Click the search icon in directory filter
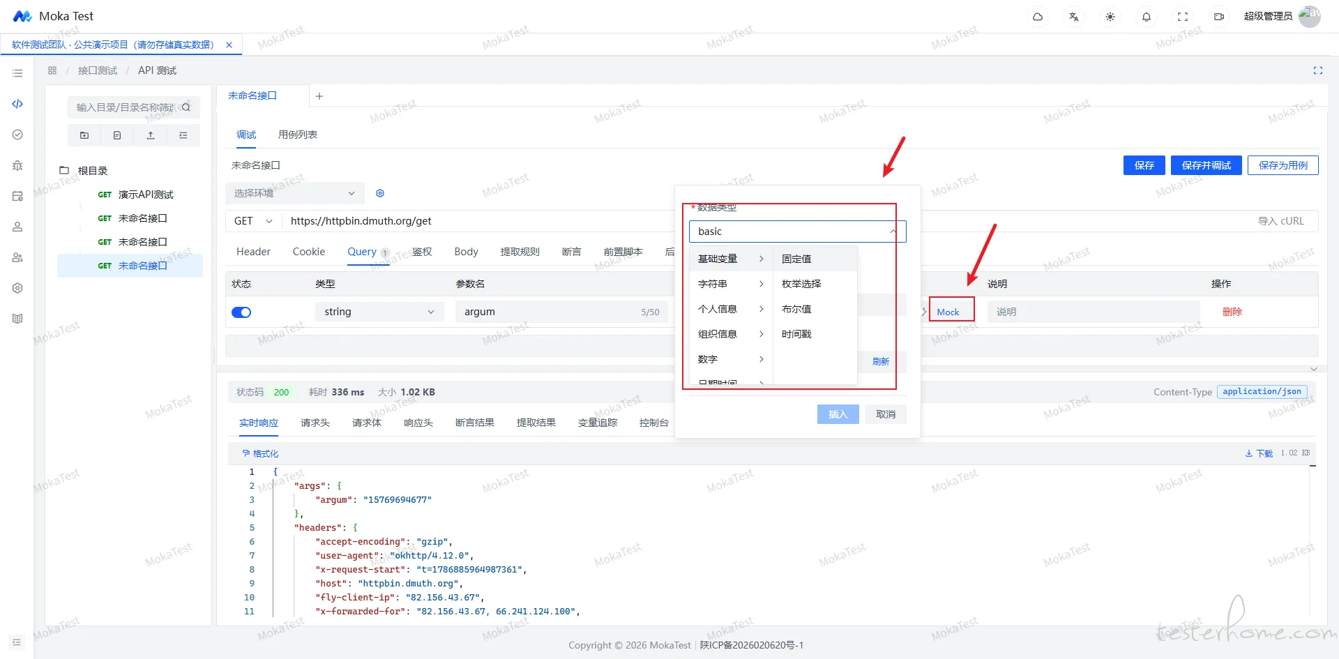This screenshot has height=659, width=1339. 186,107
